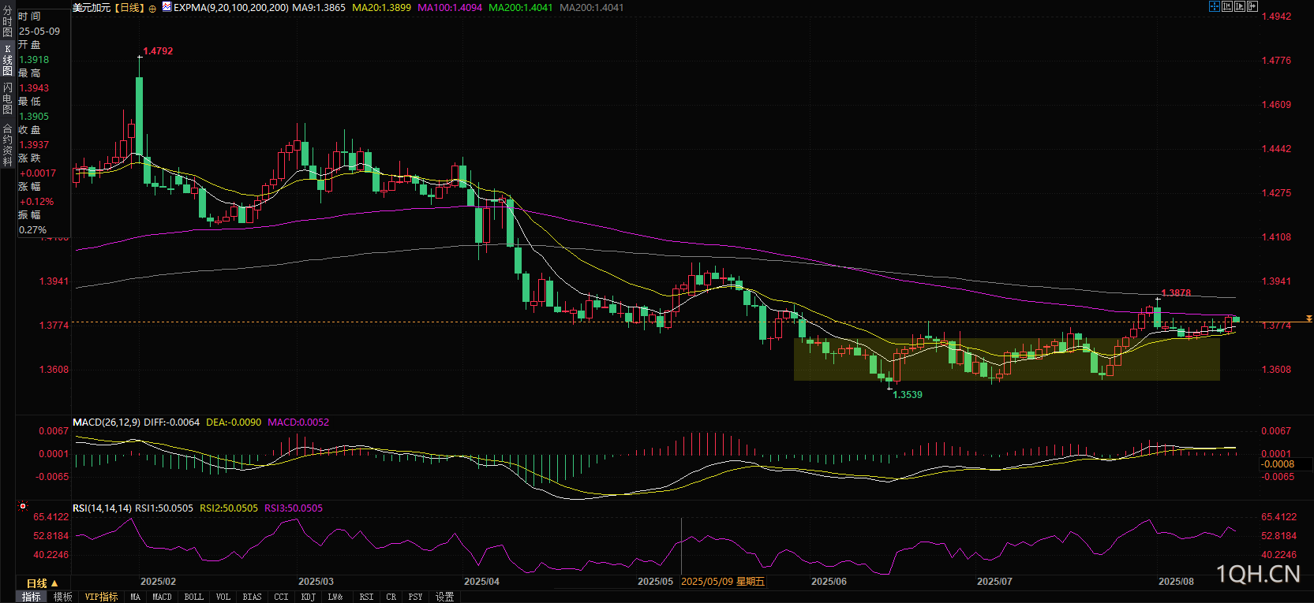The height and width of the screenshot is (603, 1314).
Task: Click the EXPMA indicator chart icon
Action: [x=167, y=7]
